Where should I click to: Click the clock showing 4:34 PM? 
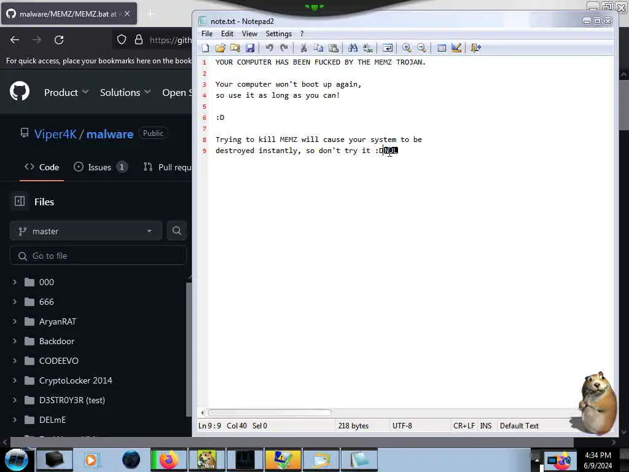coord(598,455)
